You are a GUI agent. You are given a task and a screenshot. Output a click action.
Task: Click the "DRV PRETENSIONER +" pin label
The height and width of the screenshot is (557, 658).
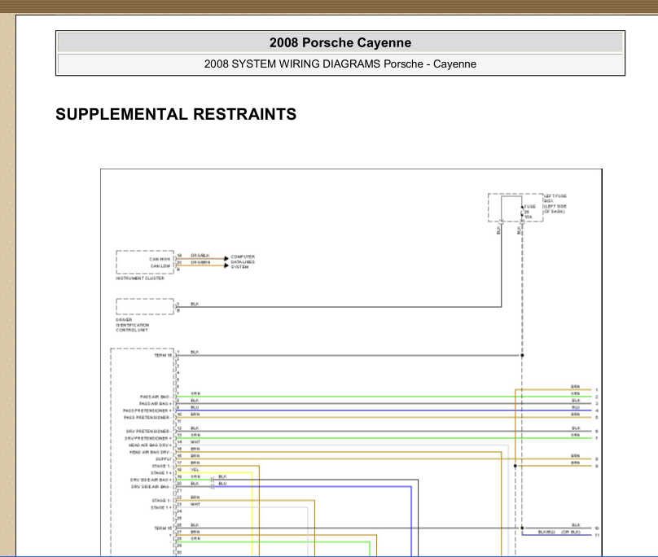(147, 438)
